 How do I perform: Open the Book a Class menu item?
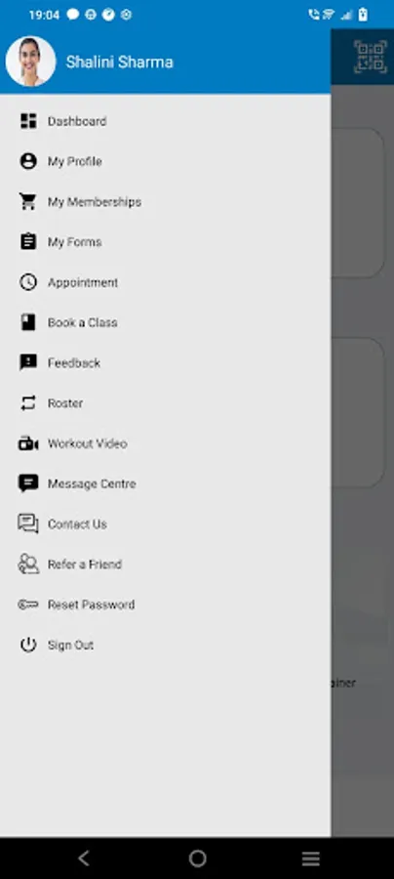(x=165, y=322)
